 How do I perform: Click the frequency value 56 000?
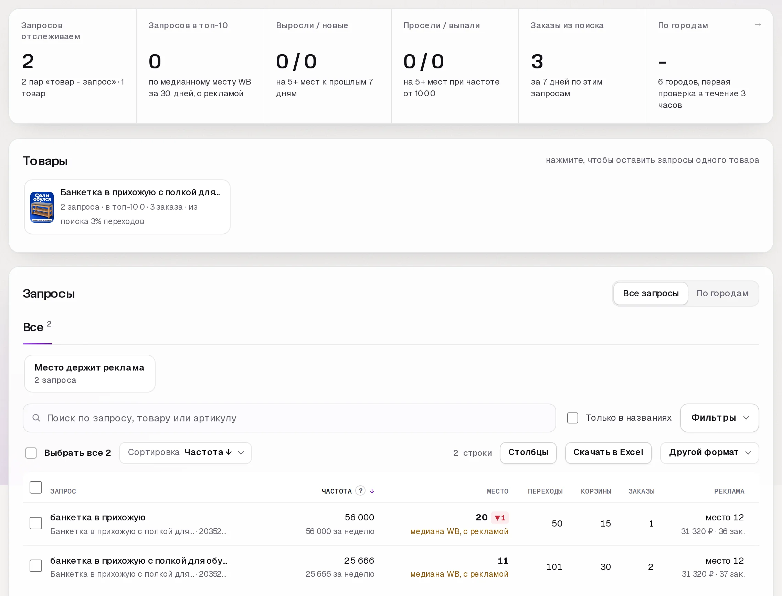coord(359,518)
